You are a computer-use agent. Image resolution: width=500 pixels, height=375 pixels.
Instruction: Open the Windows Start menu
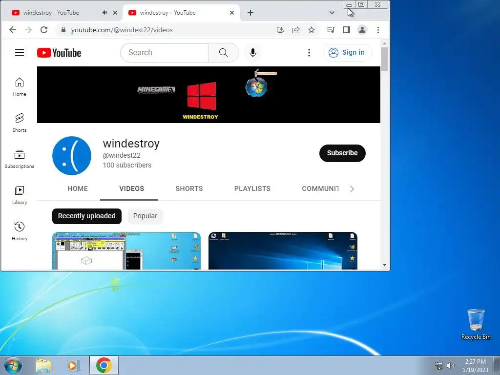(13, 365)
